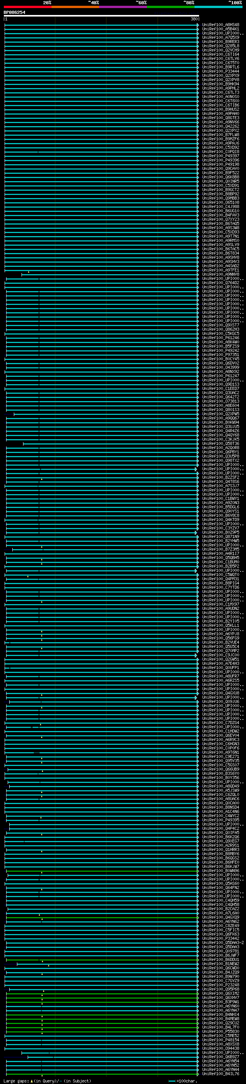Click the orange ~40% identity legend bar
This screenshot has height=1084, width=246.
point(75,7)
